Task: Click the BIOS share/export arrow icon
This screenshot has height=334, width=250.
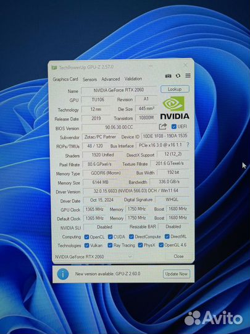Action: point(163,127)
